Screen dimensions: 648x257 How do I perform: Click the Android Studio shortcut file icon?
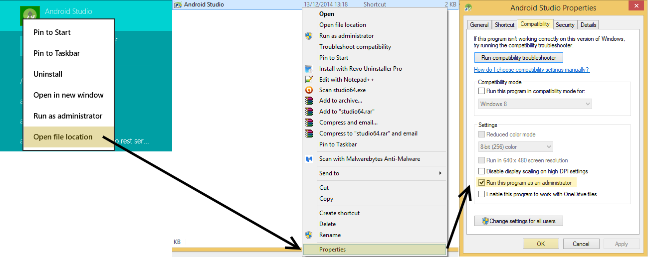[x=177, y=4]
